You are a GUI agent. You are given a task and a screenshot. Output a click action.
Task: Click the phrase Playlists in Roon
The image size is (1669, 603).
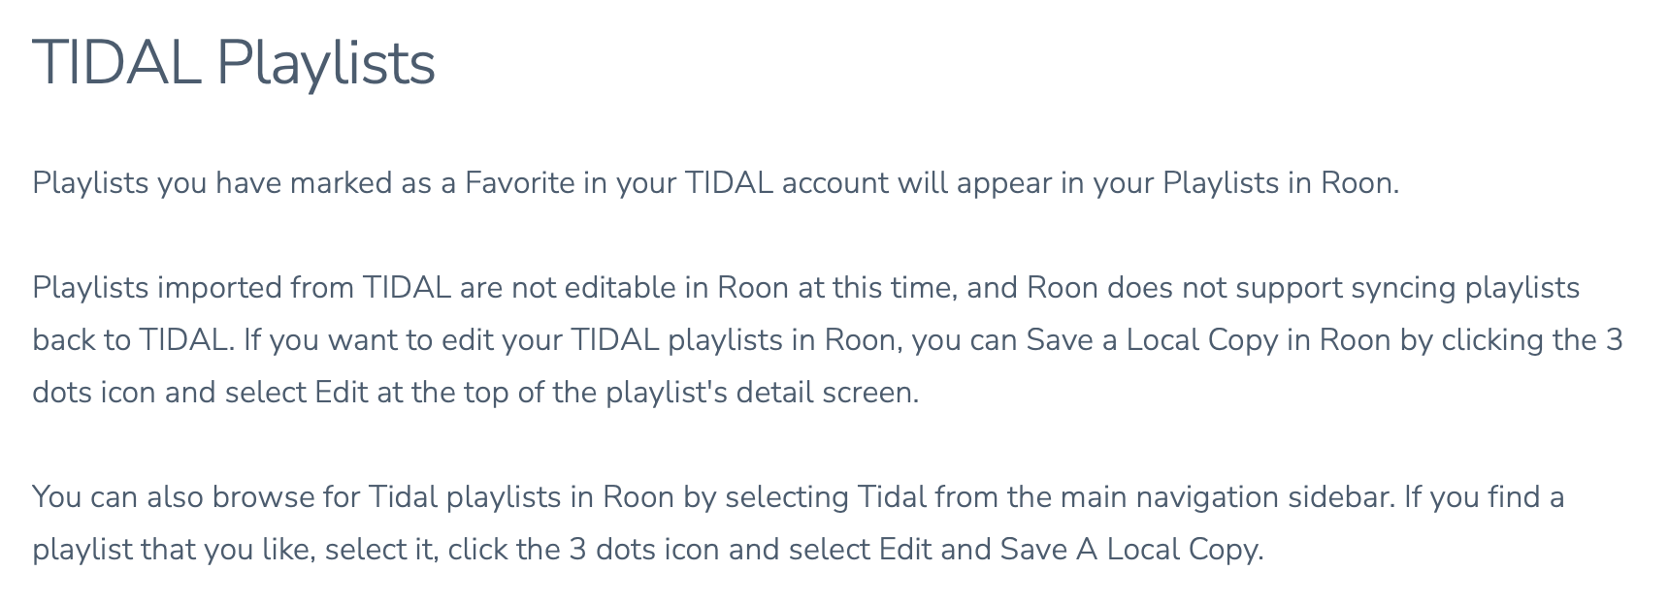pos(1280,183)
